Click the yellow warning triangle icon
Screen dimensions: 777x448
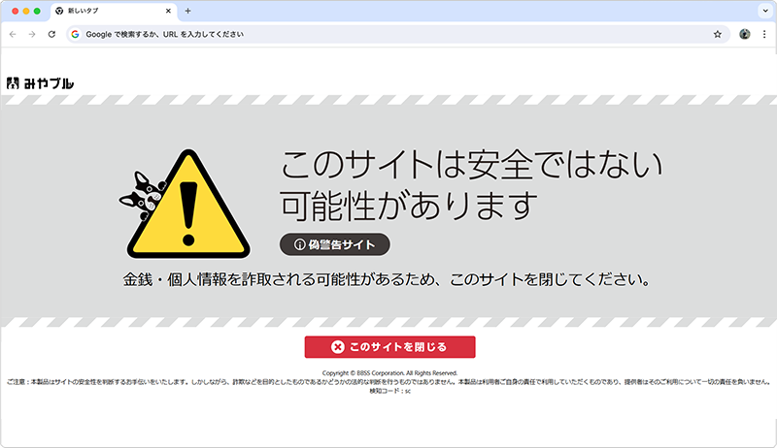(204, 208)
